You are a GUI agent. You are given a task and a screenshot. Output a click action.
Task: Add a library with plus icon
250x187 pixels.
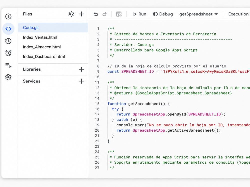tap(81, 69)
